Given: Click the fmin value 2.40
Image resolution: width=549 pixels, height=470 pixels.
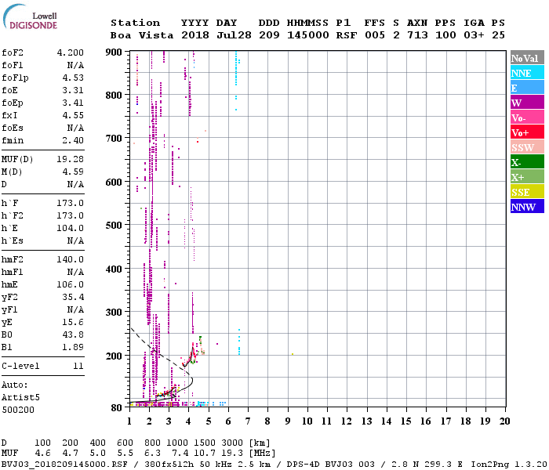Looking at the screenshot, I should coord(73,140).
